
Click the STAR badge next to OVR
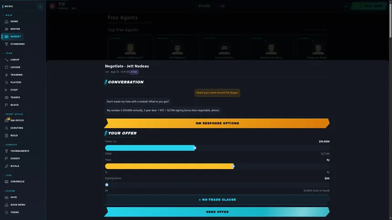point(134,72)
